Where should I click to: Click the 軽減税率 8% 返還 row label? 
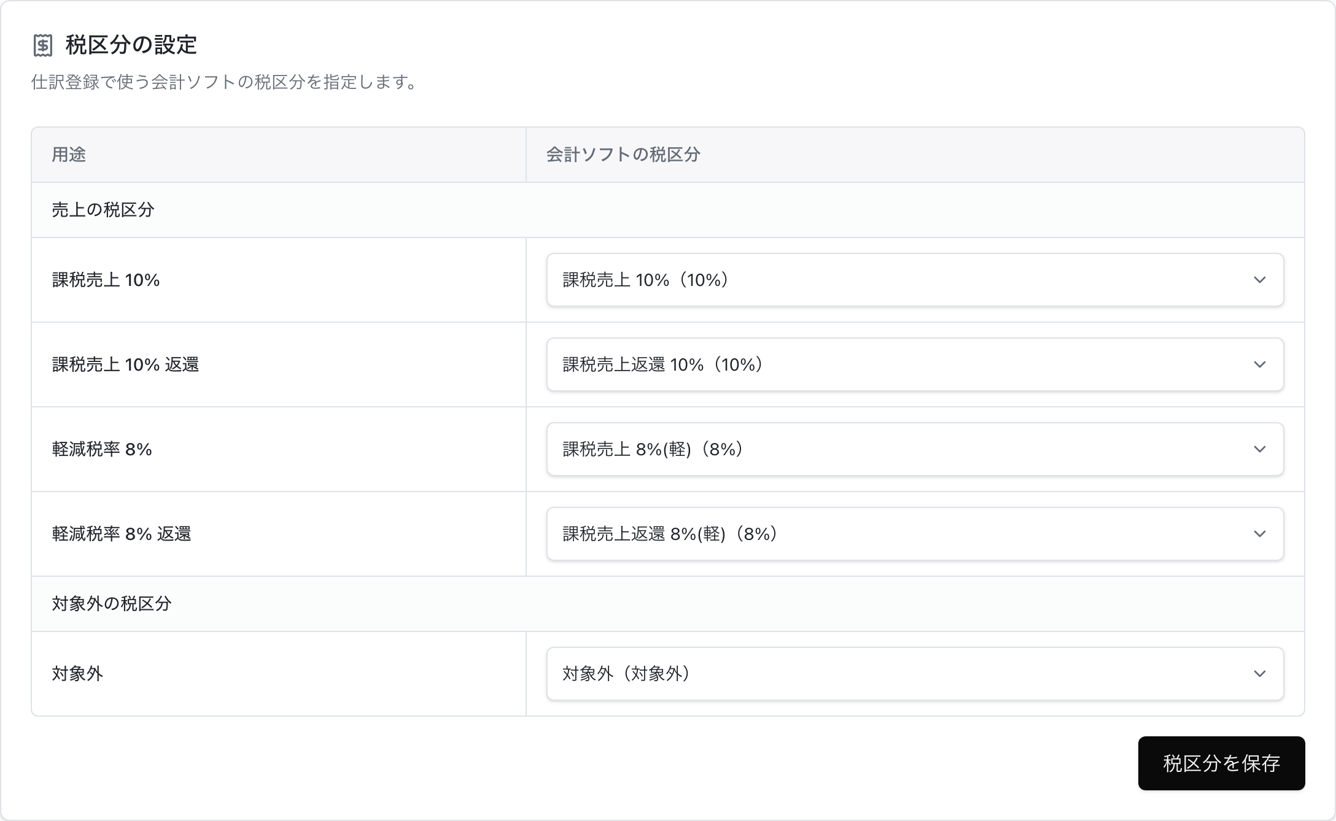tap(122, 534)
